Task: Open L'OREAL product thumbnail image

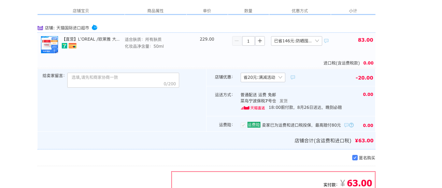Action: tap(49, 45)
